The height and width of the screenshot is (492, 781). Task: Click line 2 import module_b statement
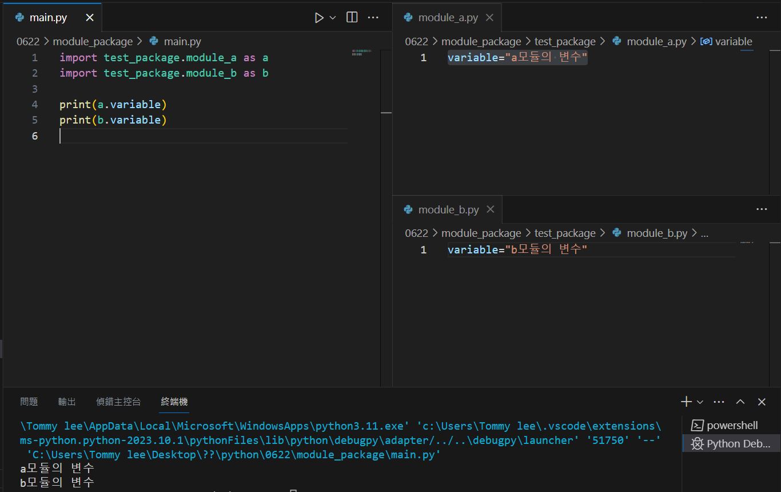[164, 73]
